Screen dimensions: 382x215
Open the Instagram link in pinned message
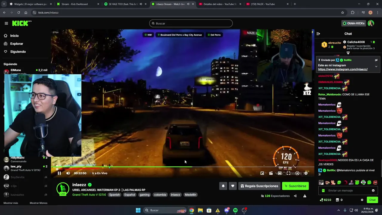[343, 69]
